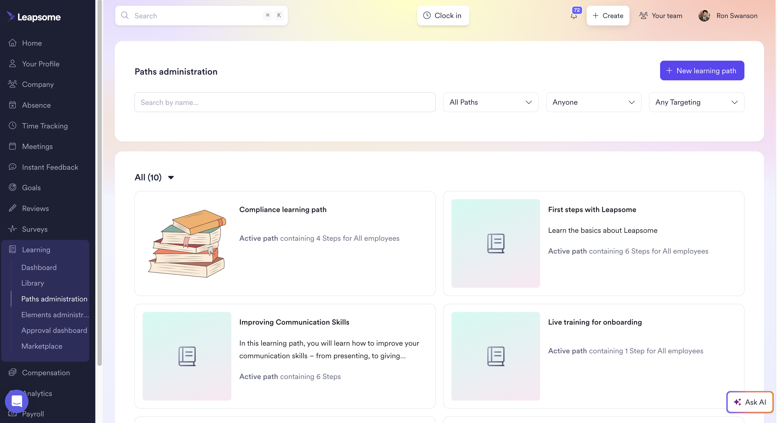Select Paths administration in sidebar
Viewport: 777px width, 423px height.
coord(54,299)
